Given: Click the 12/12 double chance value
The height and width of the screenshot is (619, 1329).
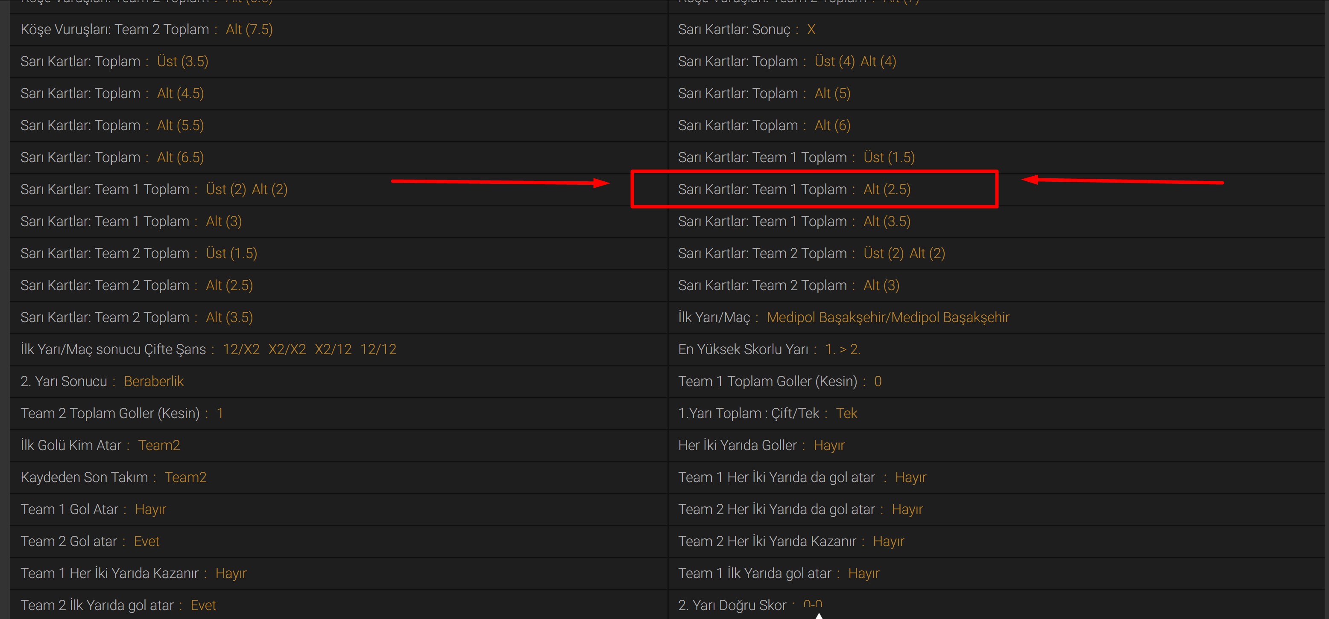Looking at the screenshot, I should (x=378, y=349).
